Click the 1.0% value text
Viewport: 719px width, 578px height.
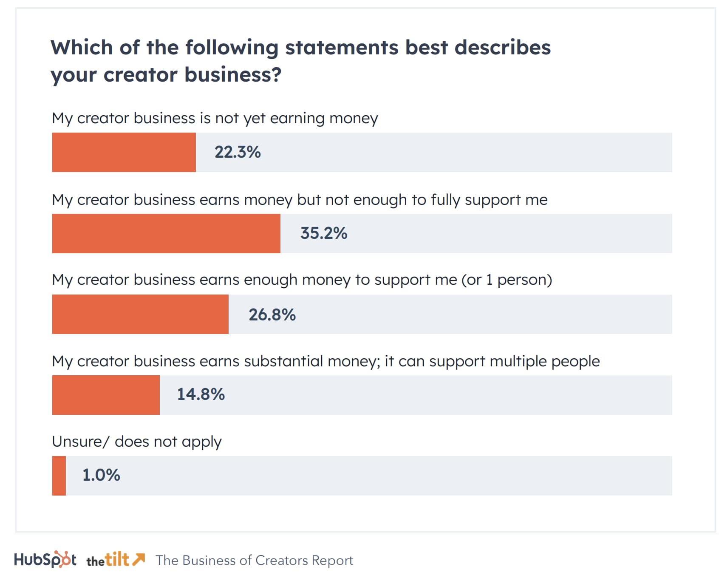pyautogui.click(x=101, y=475)
